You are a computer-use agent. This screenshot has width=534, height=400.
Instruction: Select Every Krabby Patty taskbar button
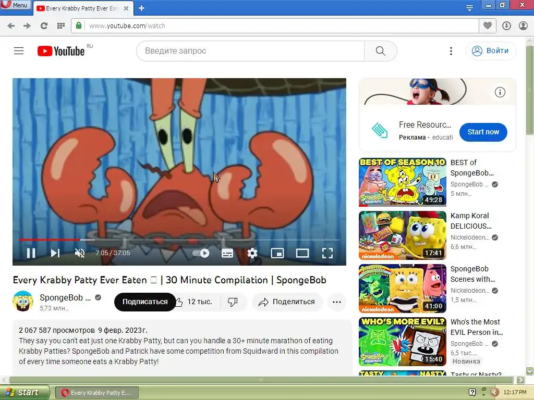[96, 393]
